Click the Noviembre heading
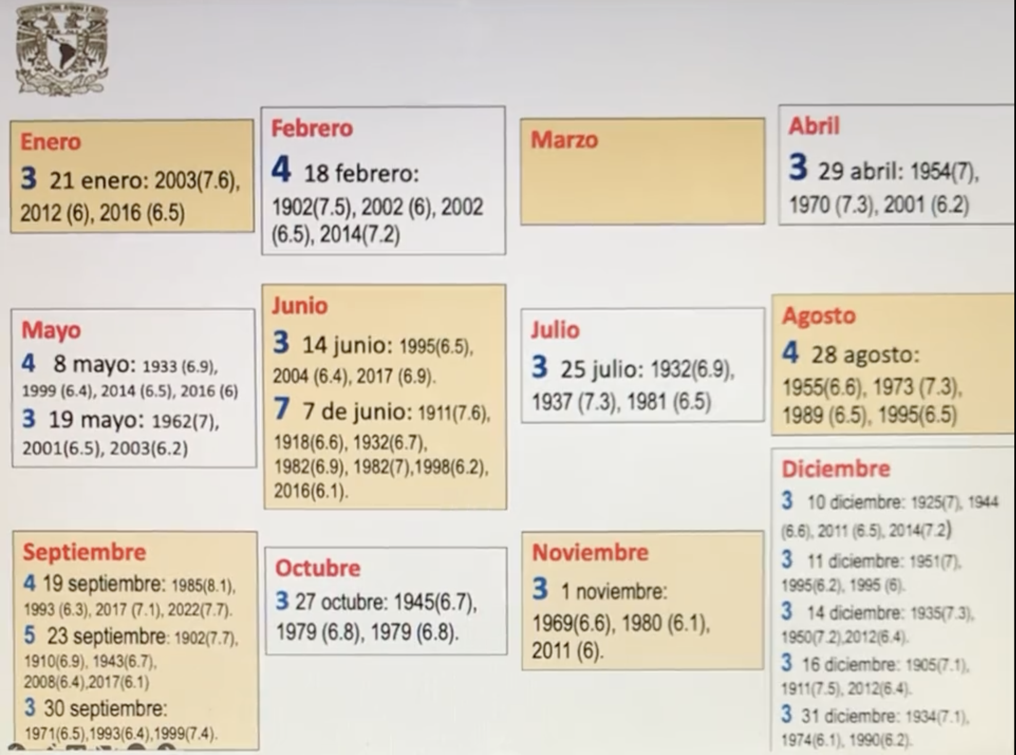 click(590, 552)
